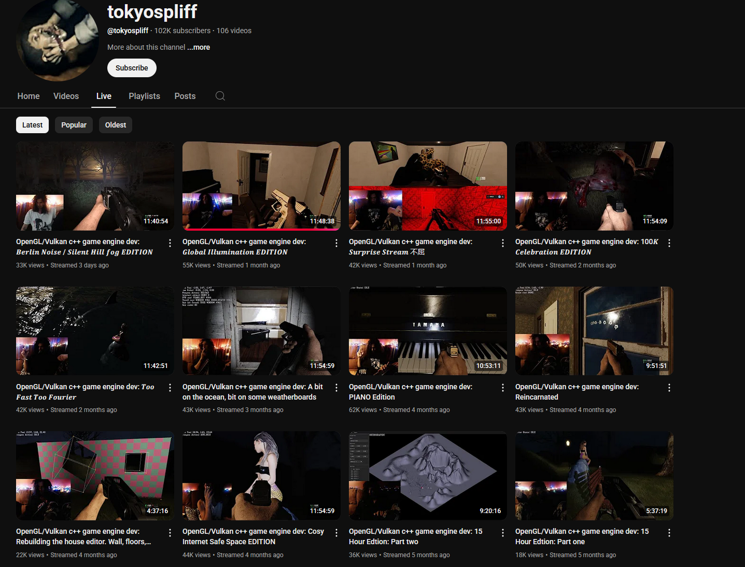Open Global Illumination EDITION video title
The width and height of the screenshot is (745, 567).
click(244, 247)
